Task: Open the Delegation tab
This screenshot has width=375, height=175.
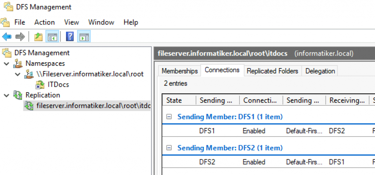Action: click(320, 71)
